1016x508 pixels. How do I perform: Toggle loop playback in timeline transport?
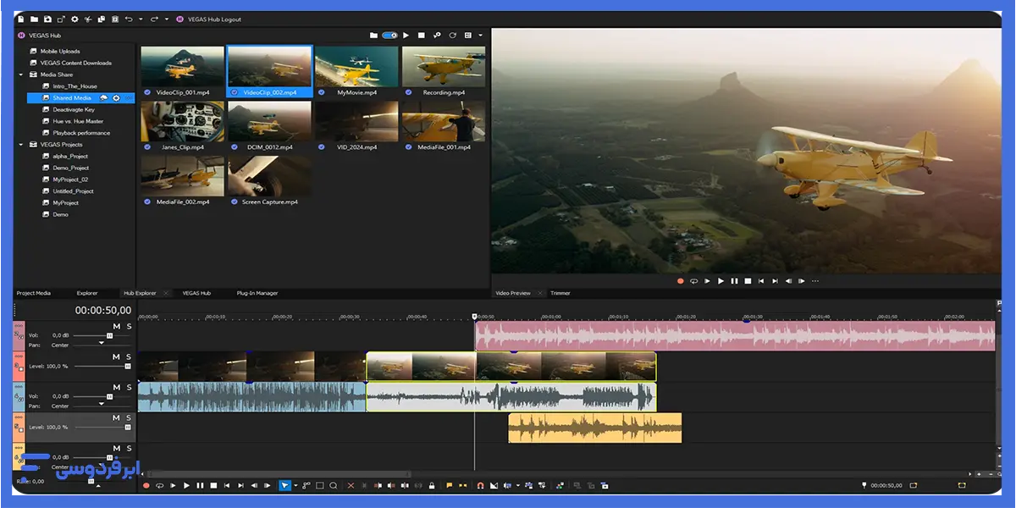[159, 485]
